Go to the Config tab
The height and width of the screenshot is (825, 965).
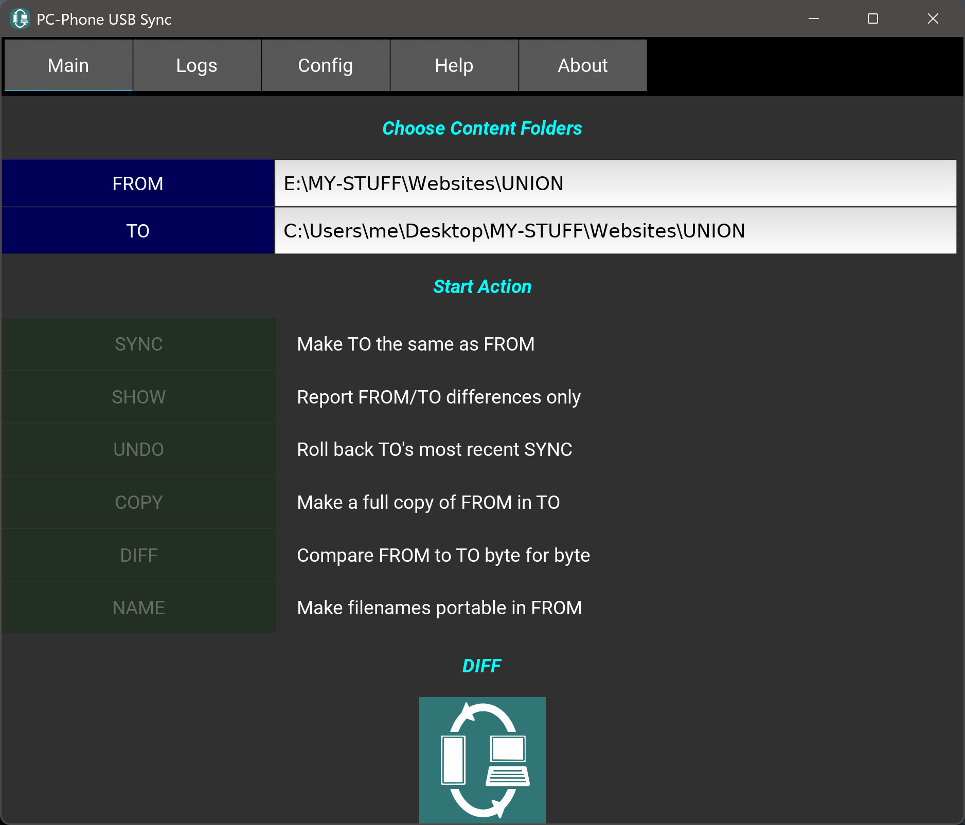(x=326, y=65)
